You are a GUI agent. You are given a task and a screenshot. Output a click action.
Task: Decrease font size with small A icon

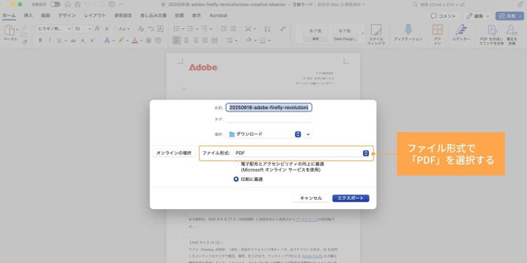[107, 29]
